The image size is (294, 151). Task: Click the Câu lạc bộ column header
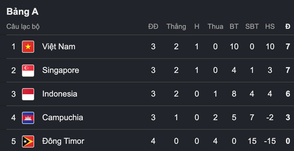(23, 27)
